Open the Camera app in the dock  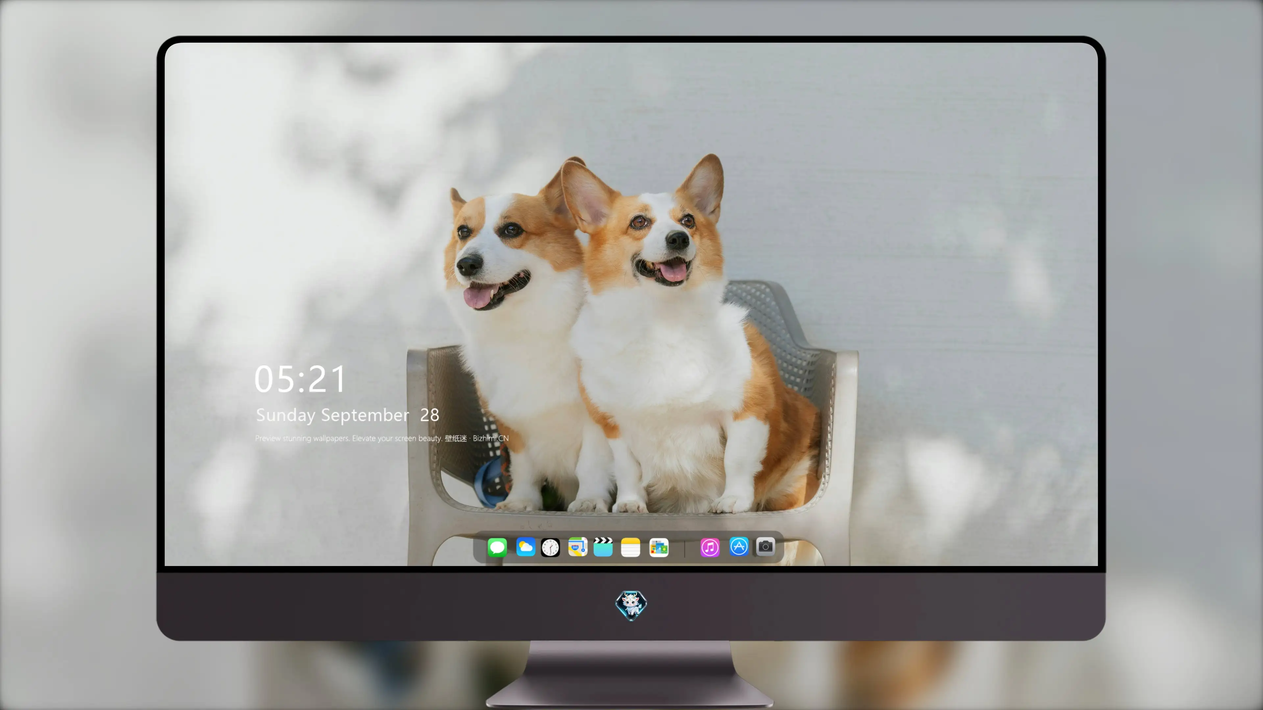[x=765, y=547]
